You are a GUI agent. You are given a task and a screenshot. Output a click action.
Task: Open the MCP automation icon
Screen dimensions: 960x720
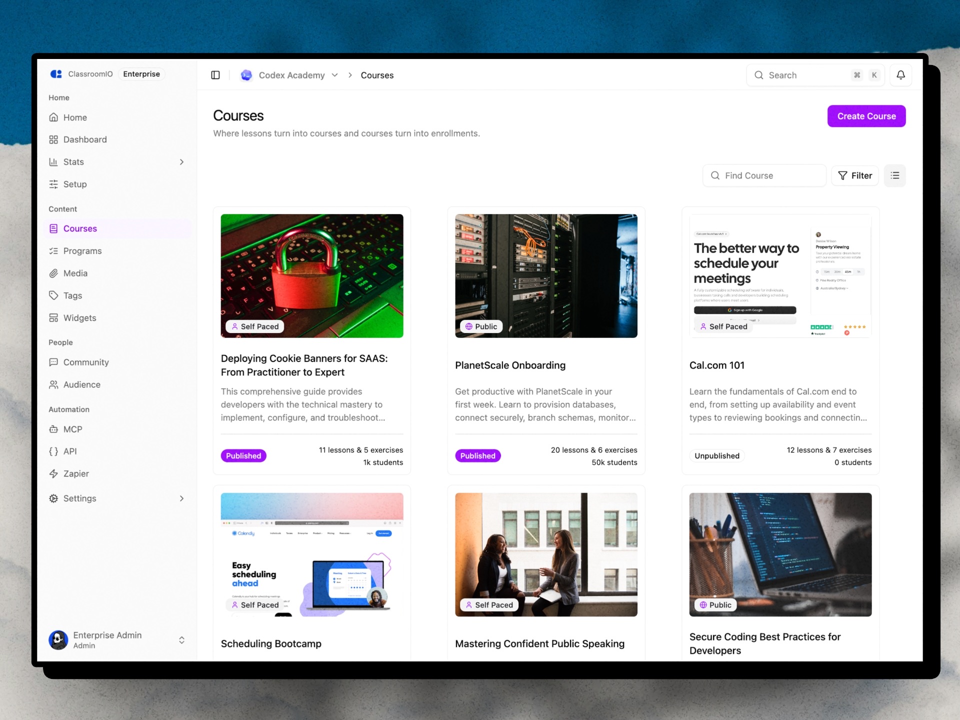(53, 429)
